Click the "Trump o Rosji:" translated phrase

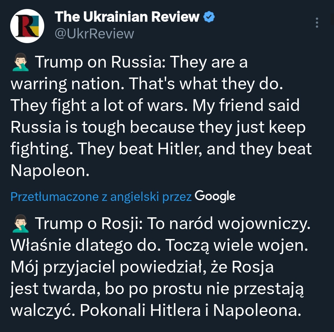tap(88, 224)
